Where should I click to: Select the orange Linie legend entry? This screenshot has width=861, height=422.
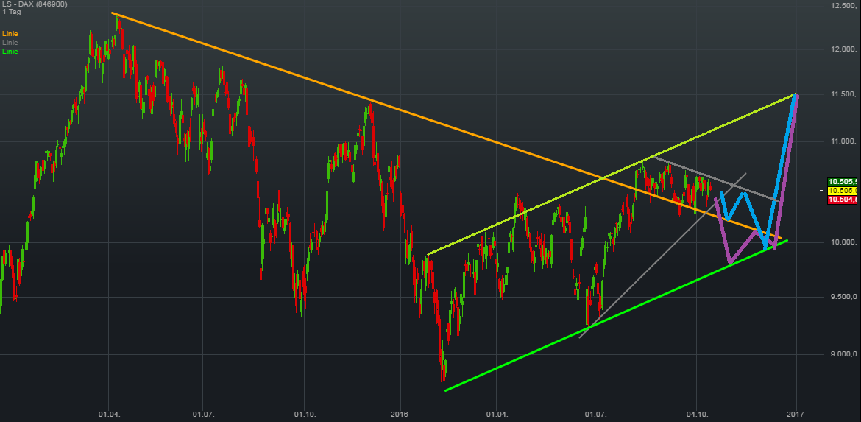10,34
